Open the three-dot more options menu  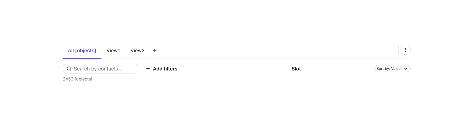tap(406, 50)
